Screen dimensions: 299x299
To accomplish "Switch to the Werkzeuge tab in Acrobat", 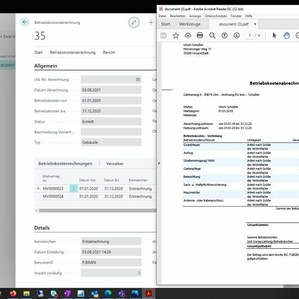I will [190, 24].
